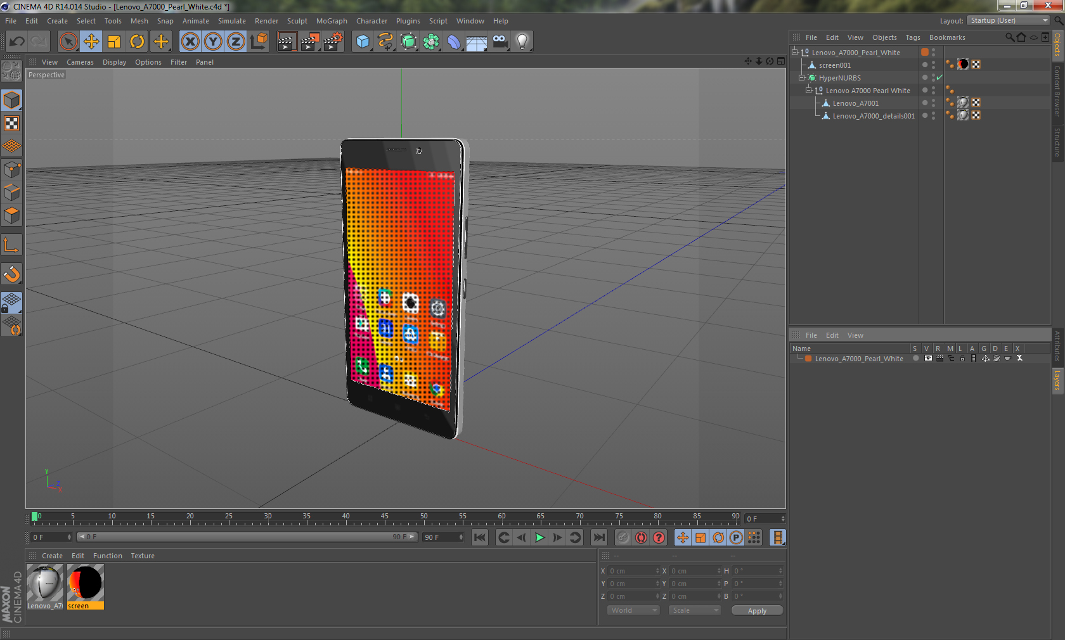Toggle Z axis lock

point(236,42)
